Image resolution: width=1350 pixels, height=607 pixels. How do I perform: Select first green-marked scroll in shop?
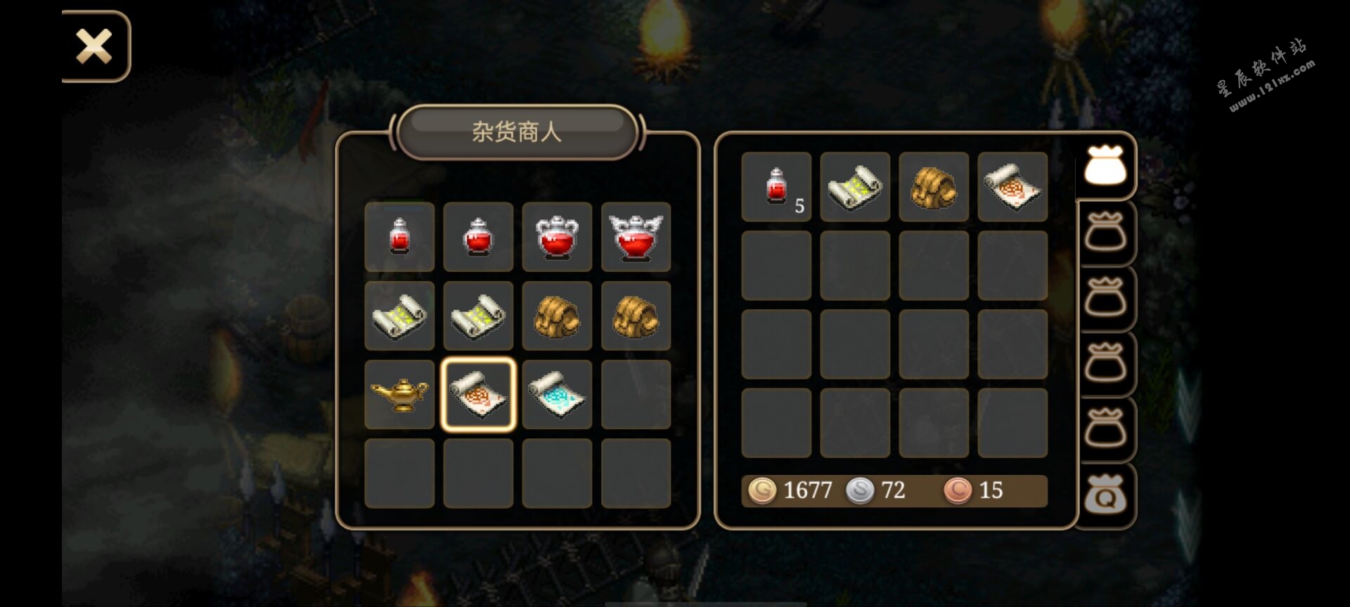click(399, 315)
